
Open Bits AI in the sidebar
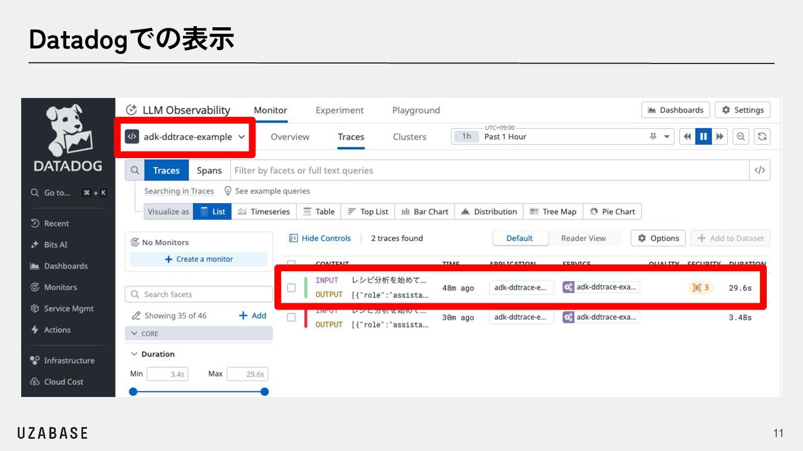point(49,244)
